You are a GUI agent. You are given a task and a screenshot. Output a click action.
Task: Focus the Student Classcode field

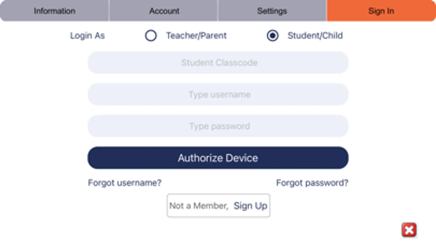click(218, 63)
